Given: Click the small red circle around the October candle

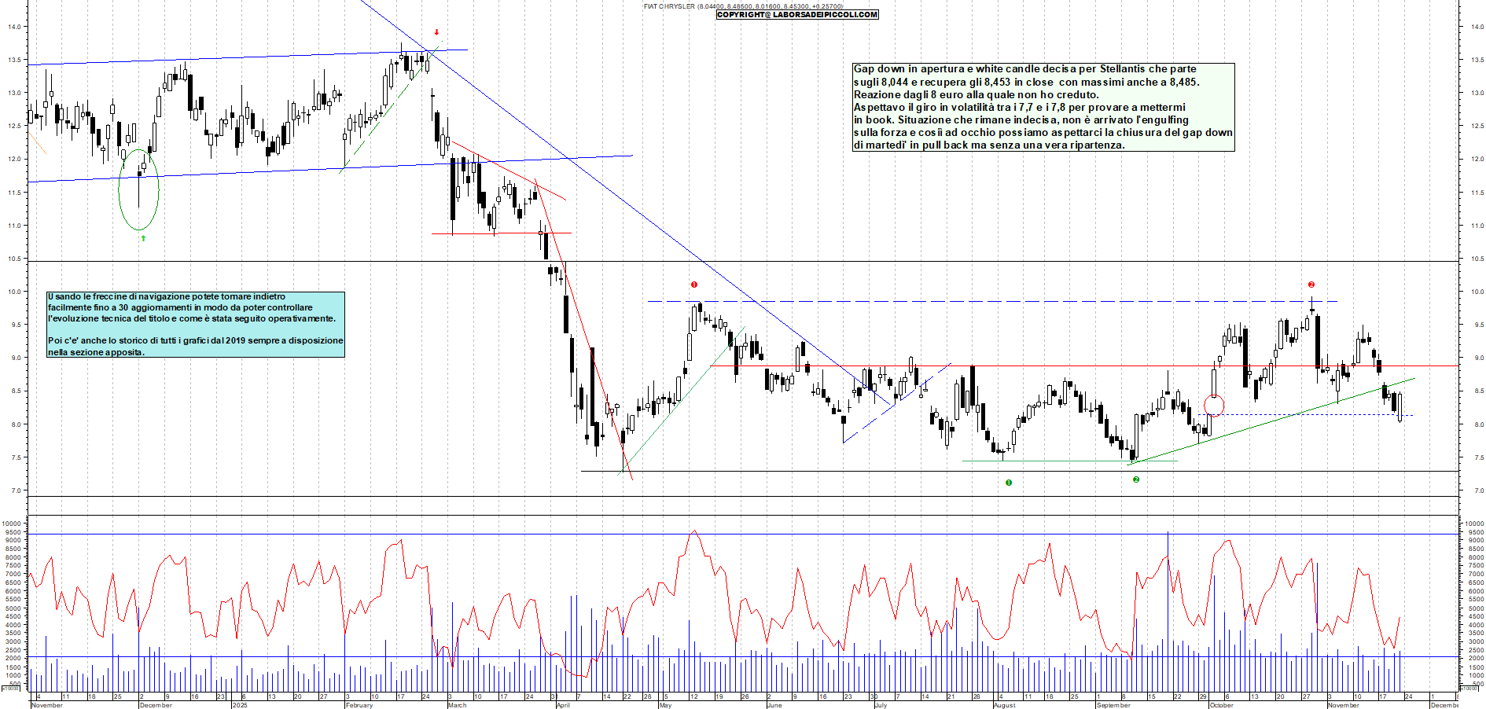Looking at the screenshot, I should coord(1214,406).
